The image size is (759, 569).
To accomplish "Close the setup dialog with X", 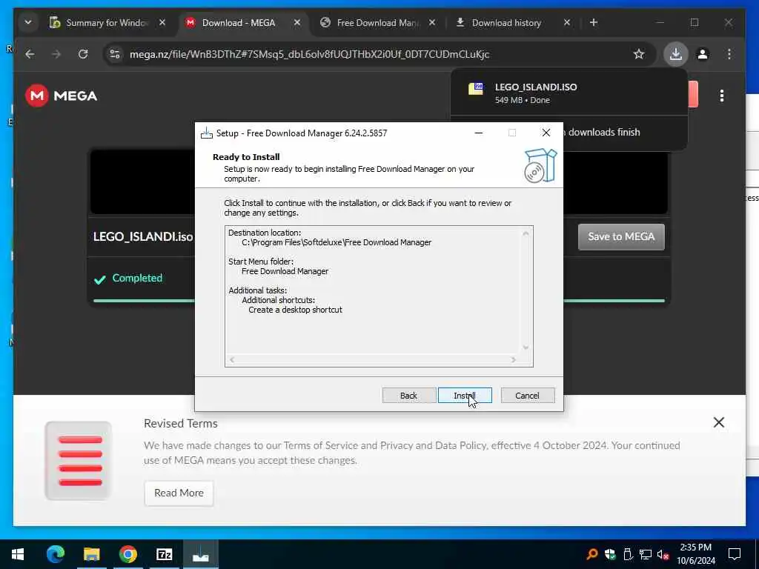I will pos(546,133).
